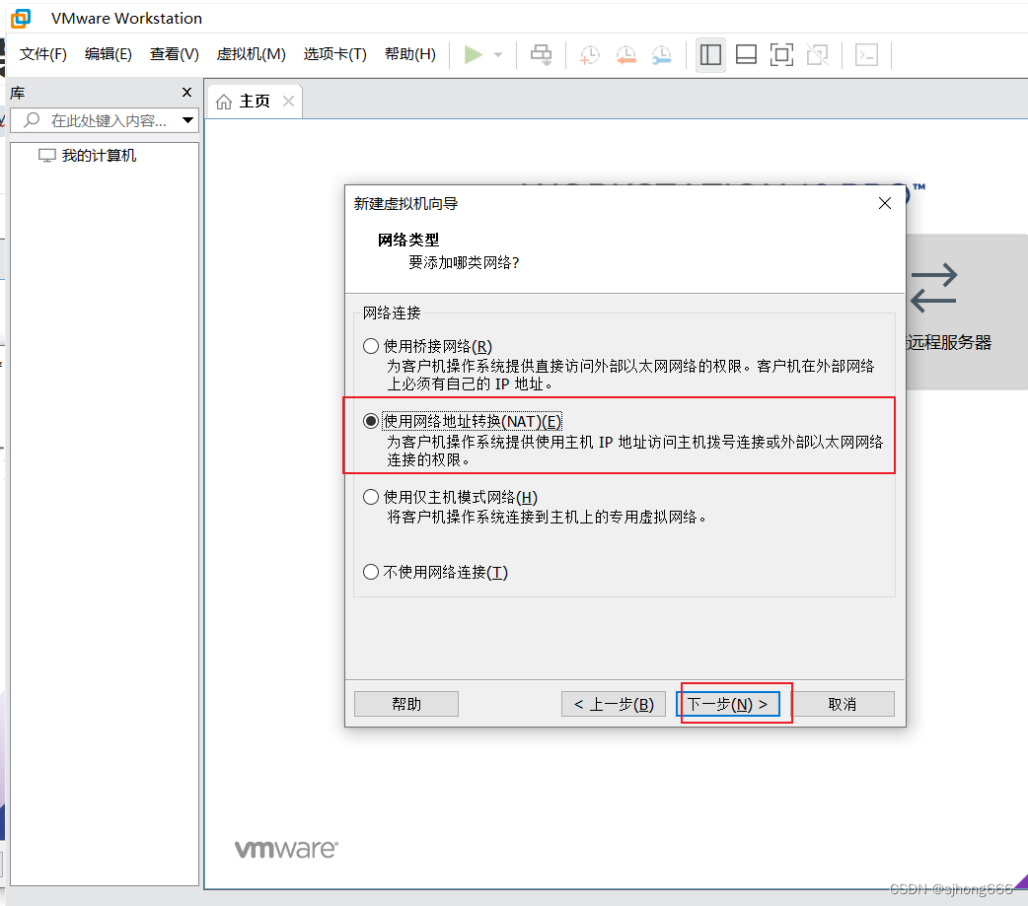Click the home icon on the 主页 tab
The width and height of the screenshot is (1028, 906).
tap(224, 102)
